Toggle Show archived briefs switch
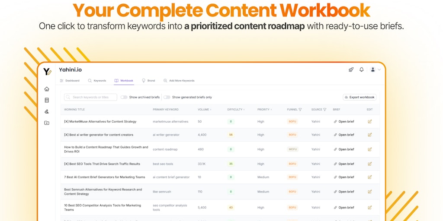Viewport: 443px width, 221px height. (x=124, y=97)
